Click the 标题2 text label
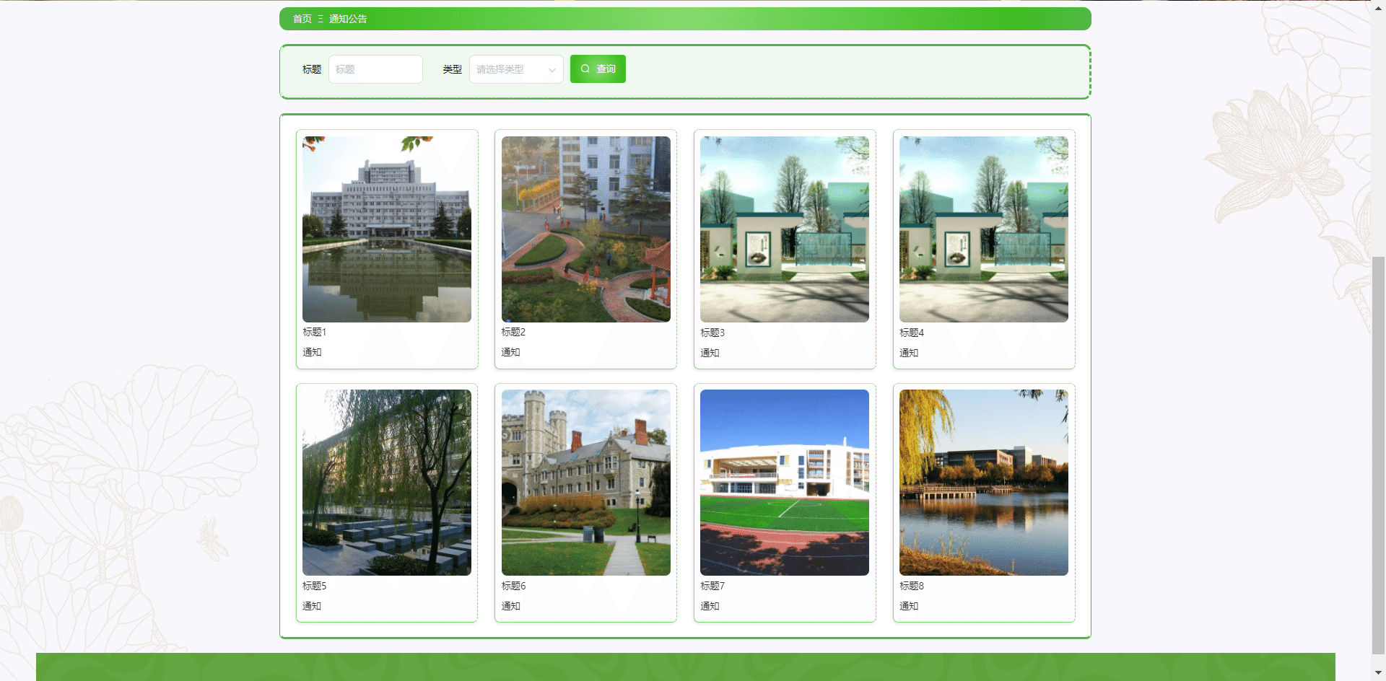The width and height of the screenshot is (1386, 681). (x=513, y=332)
